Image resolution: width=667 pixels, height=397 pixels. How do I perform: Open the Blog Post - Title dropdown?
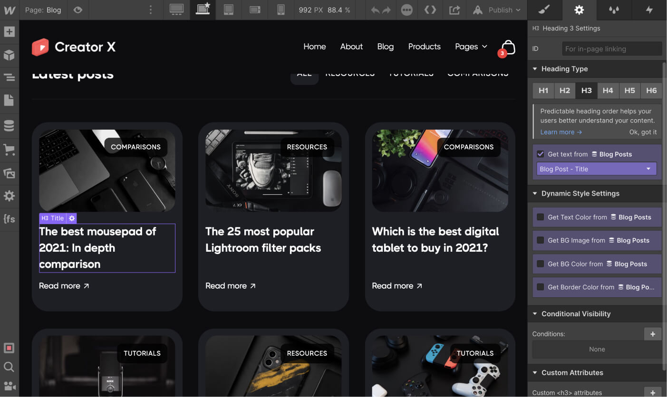[x=596, y=169]
